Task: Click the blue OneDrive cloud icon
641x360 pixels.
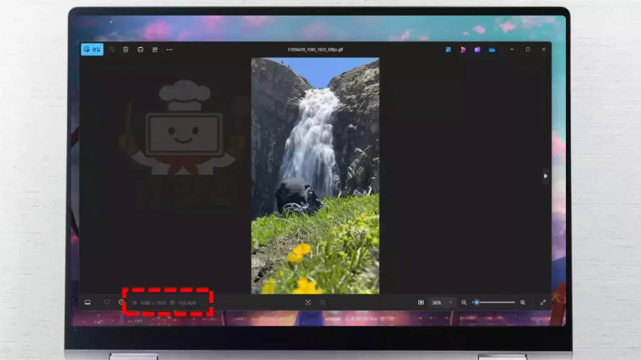Action: [x=492, y=49]
